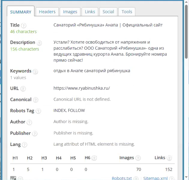Open the Headers tab
Screen dimensions: 189x180
pyautogui.click(x=47, y=12)
